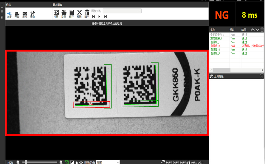Image resolution: width=265 pixels, height=164 pixels.
Task: Open camera 参数 settings icon
Action: [x=32, y=14]
